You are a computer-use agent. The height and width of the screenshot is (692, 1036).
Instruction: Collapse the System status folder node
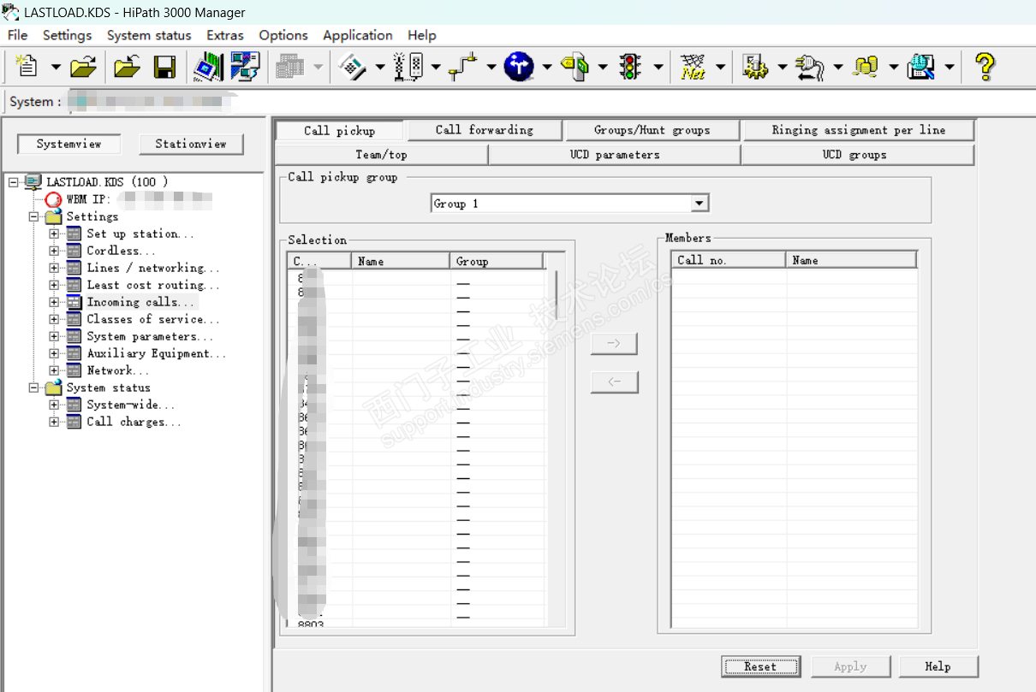tap(33, 387)
